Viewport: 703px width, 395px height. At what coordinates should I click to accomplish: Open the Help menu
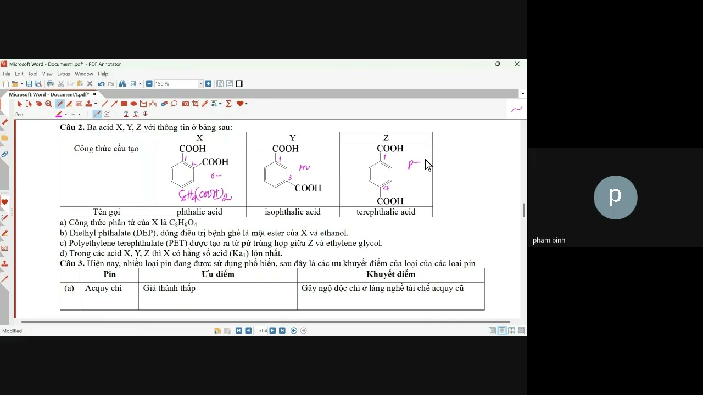(x=103, y=74)
